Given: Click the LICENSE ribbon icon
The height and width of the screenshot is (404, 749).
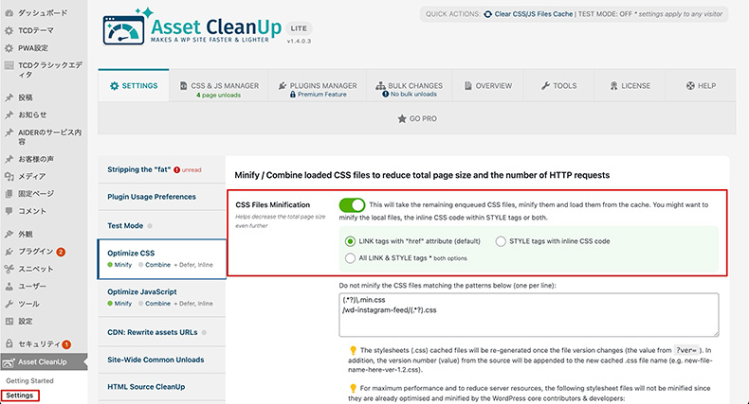Looking at the screenshot, I should 613,86.
